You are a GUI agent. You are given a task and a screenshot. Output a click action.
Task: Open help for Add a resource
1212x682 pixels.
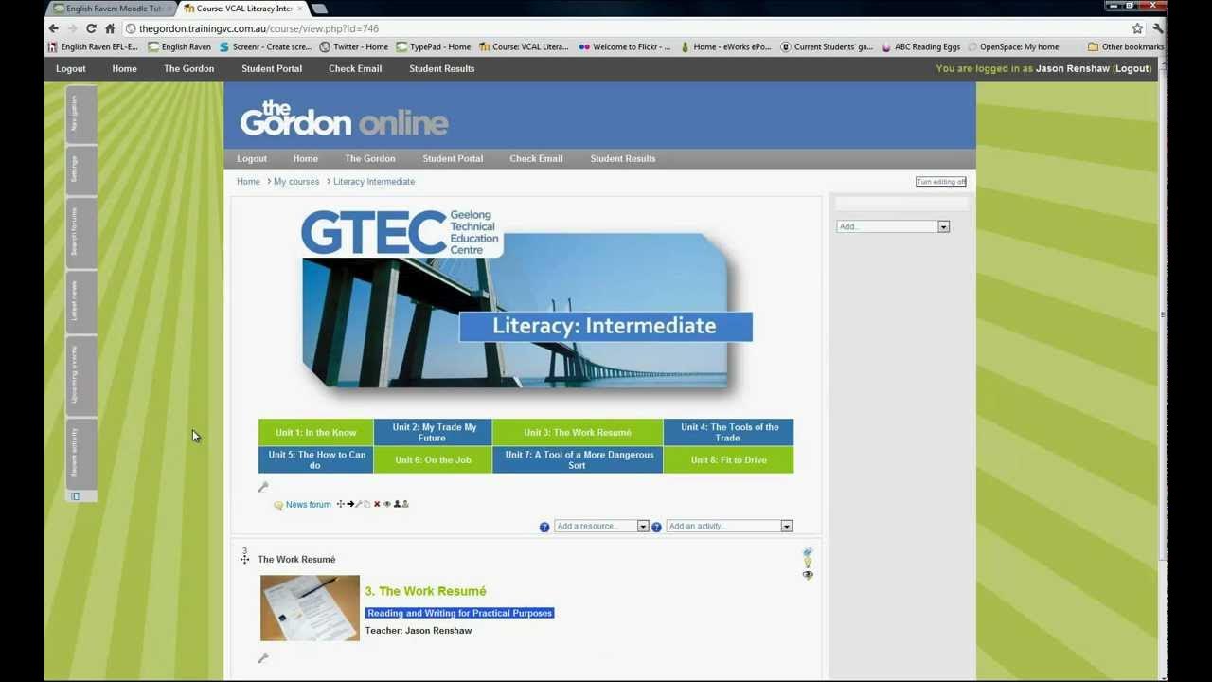tap(544, 527)
